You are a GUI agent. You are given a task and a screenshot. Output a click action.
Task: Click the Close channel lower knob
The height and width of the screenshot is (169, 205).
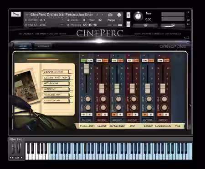(103, 108)
